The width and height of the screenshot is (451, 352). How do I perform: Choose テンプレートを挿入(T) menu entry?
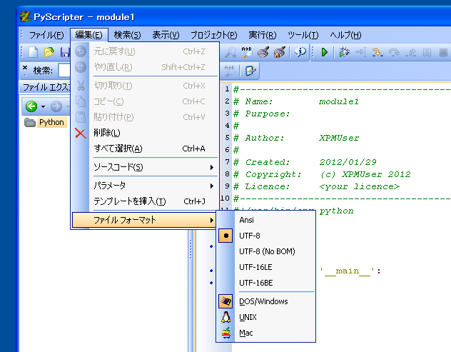coord(146,201)
